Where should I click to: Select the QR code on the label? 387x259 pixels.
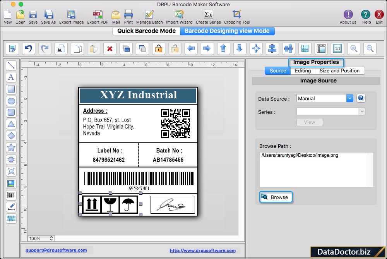click(x=175, y=124)
